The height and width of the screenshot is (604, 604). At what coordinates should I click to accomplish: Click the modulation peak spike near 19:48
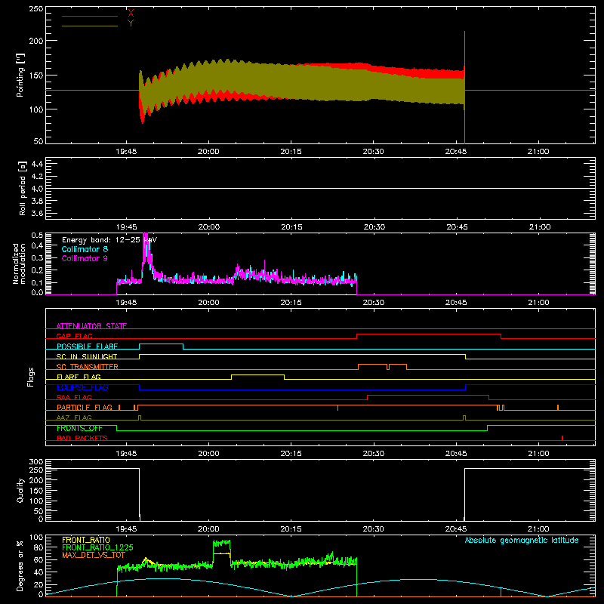coord(145,251)
